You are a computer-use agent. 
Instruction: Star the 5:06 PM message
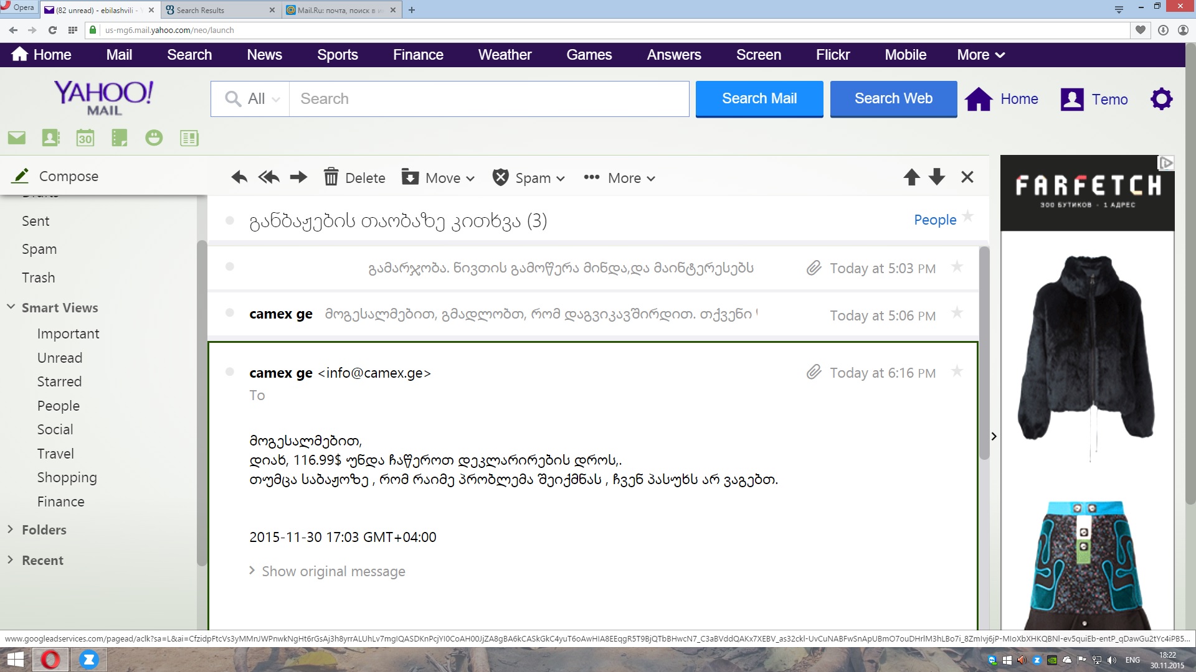pyautogui.click(x=957, y=313)
